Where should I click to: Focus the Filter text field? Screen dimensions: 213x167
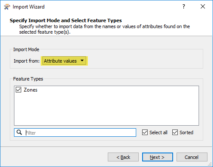click(75, 132)
